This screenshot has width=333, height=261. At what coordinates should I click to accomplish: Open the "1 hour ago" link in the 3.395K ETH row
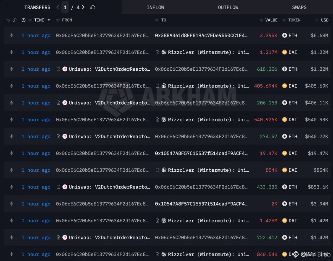(36, 35)
